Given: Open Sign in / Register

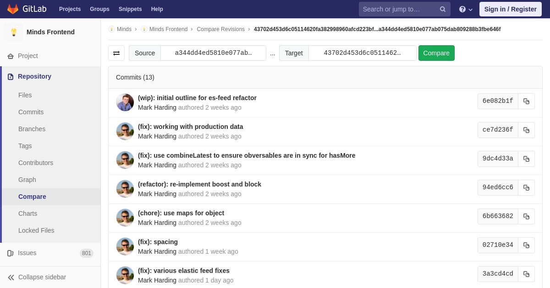Looking at the screenshot, I should 510,9.
